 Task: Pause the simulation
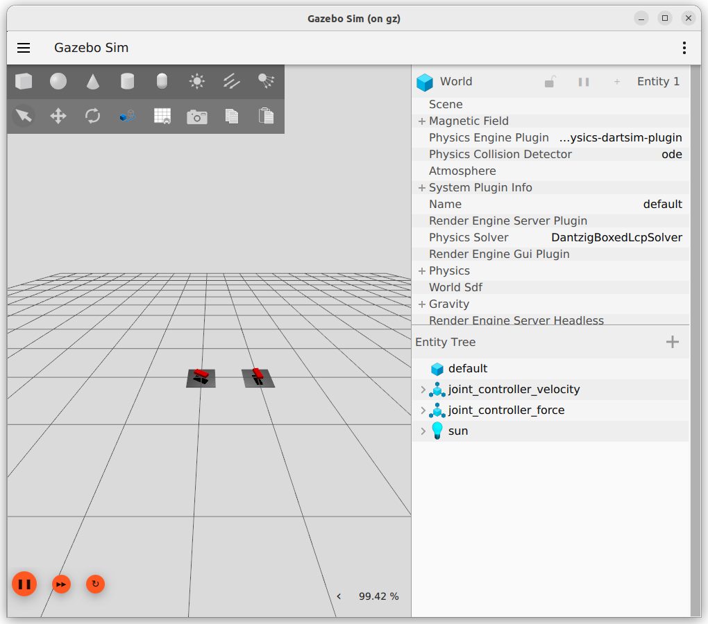[x=24, y=584]
